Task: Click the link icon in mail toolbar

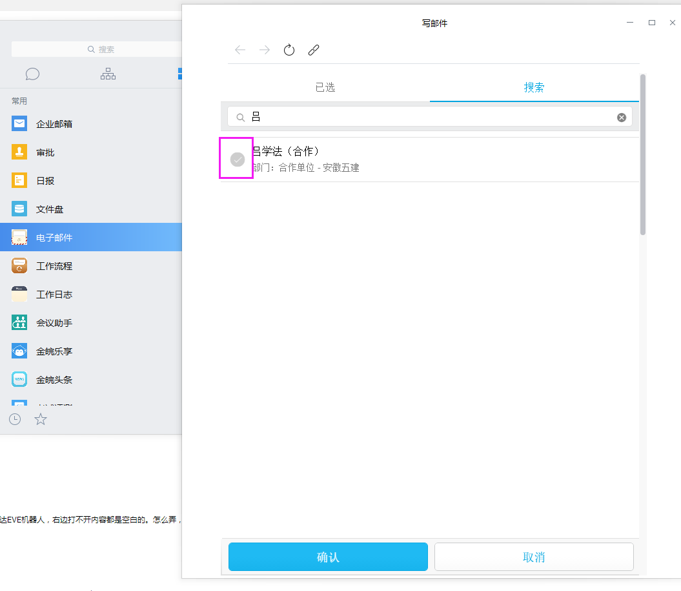Action: click(314, 50)
